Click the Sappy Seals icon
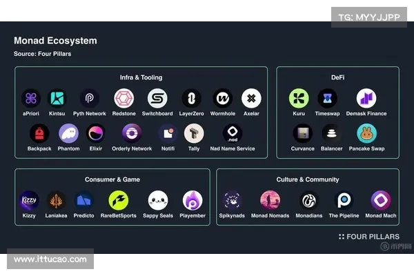414x276 pixels. coord(158,201)
